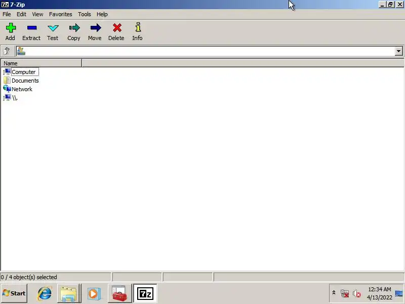405x304 pixels.
Task: Click the Extract toolbar button
Action: (x=31, y=31)
